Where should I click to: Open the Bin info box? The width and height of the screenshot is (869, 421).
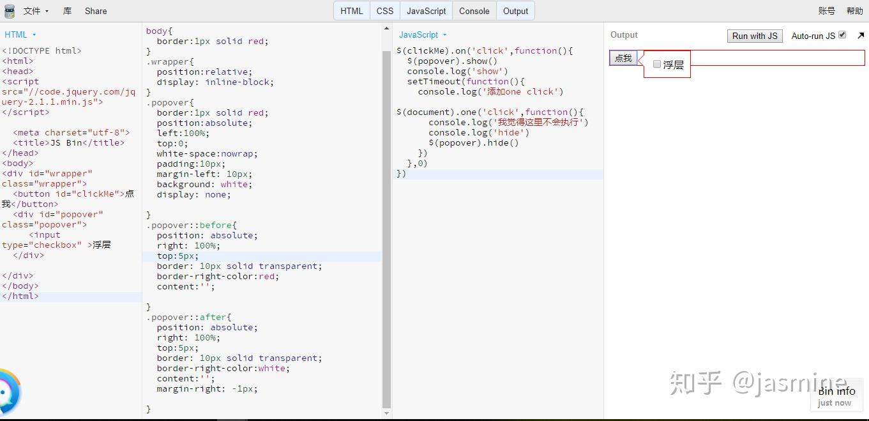pos(836,395)
